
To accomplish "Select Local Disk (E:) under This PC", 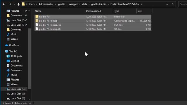I will pyautogui.click(x=18, y=99).
